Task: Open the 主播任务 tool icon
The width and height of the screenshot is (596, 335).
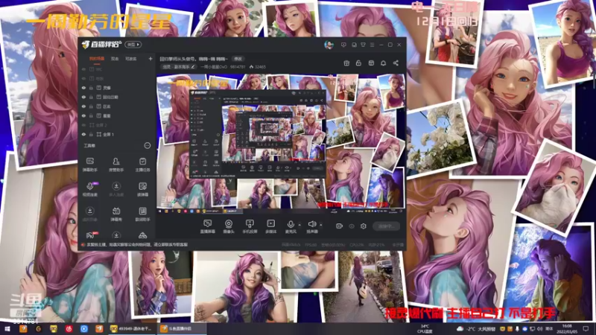Action: 142,165
